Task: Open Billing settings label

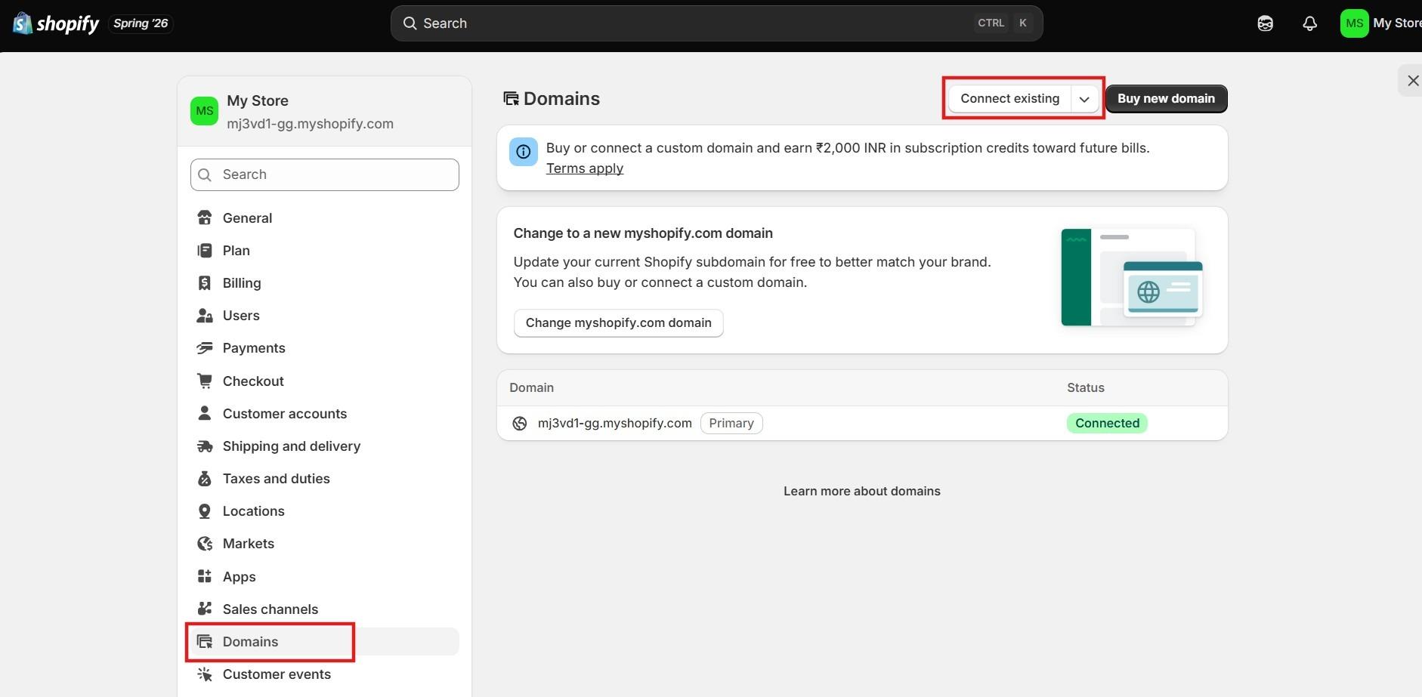Action: coord(242,282)
